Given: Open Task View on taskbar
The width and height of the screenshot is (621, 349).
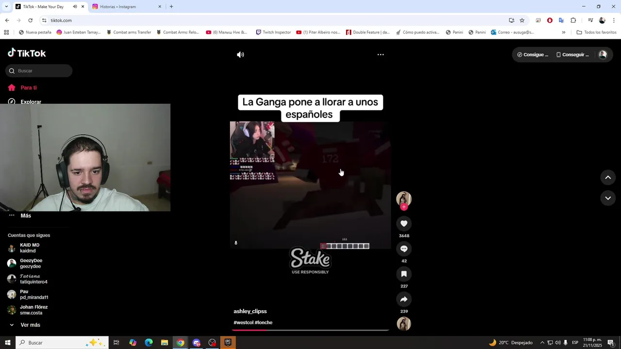Looking at the screenshot, I should click(116, 343).
